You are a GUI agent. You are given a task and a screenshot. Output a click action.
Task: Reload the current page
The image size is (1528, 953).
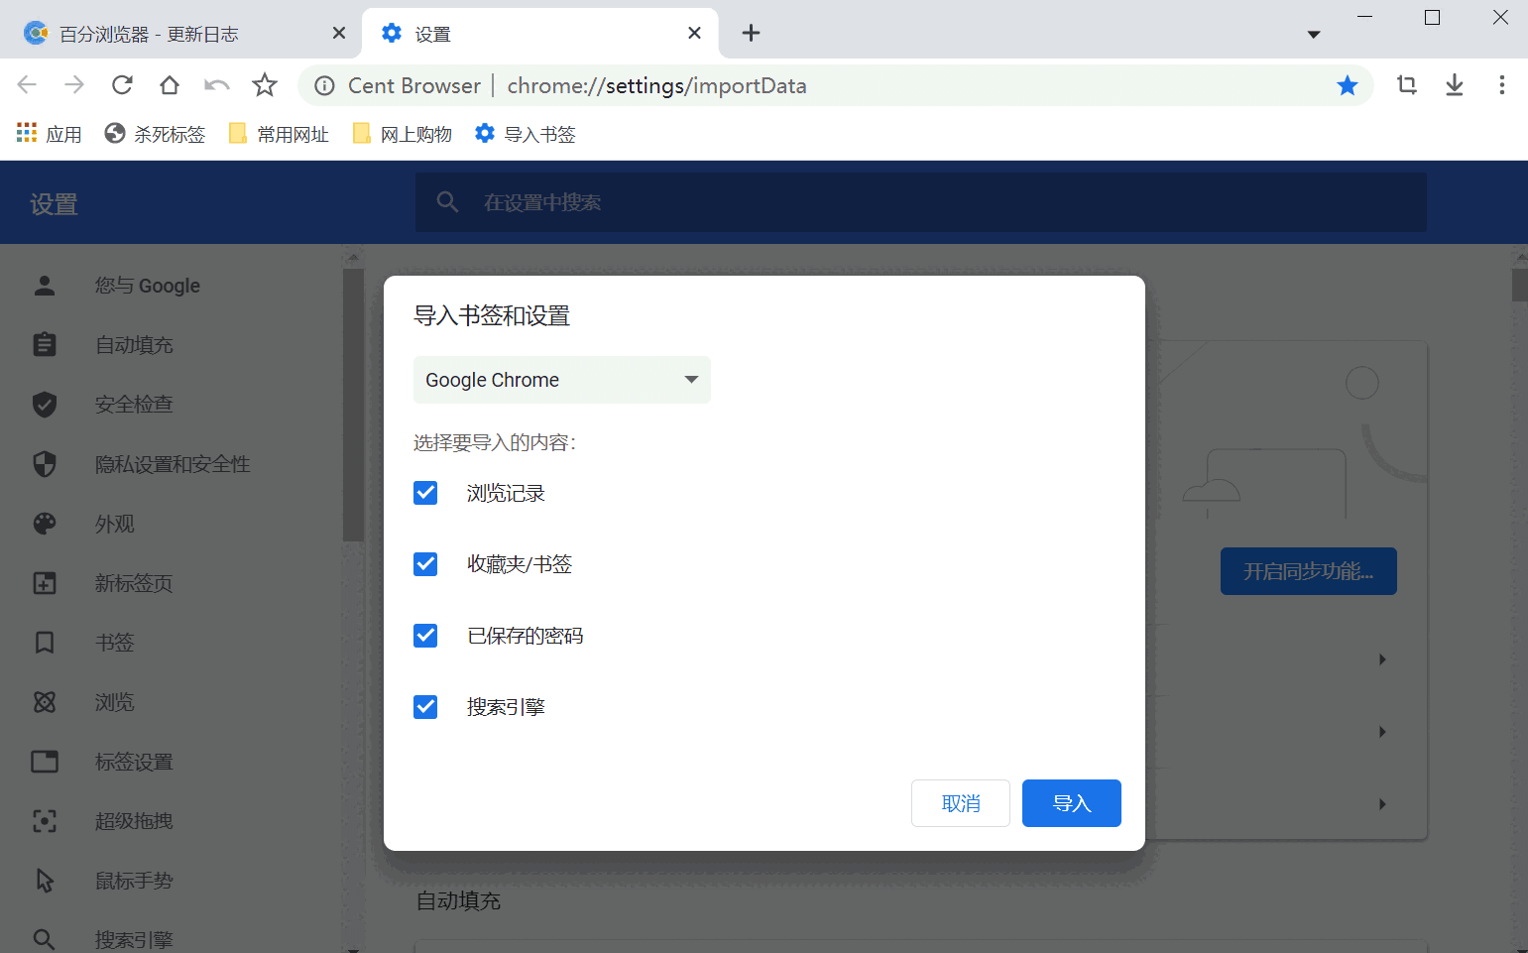click(x=122, y=85)
